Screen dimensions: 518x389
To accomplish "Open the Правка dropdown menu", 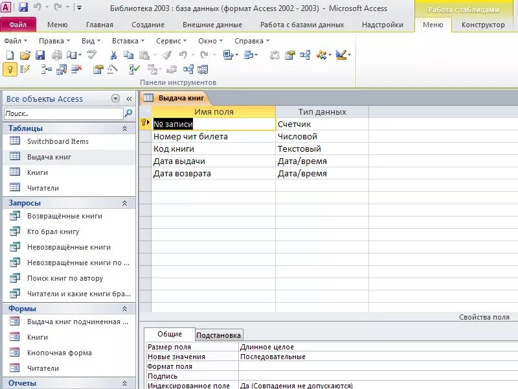I will point(54,41).
